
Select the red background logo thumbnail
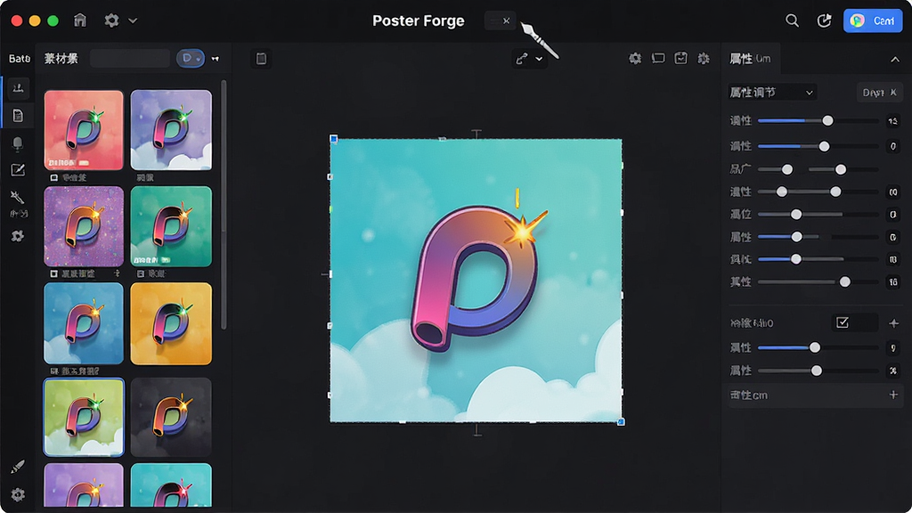click(84, 130)
